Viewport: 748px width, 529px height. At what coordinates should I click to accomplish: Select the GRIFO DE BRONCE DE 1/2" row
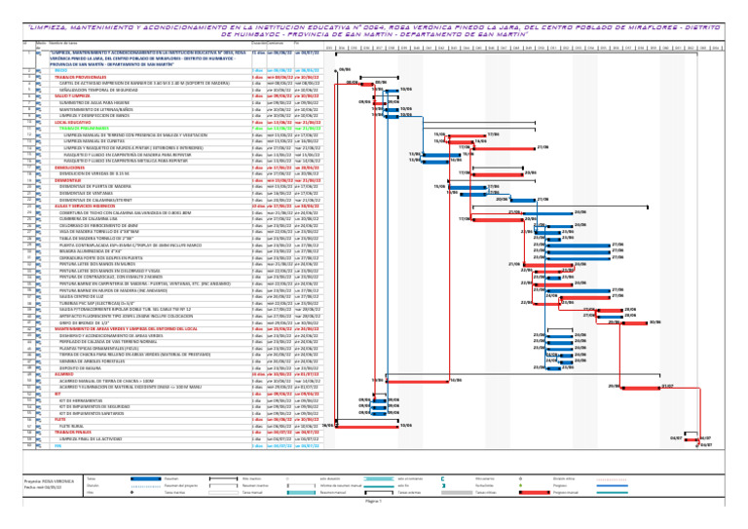click(x=173, y=322)
